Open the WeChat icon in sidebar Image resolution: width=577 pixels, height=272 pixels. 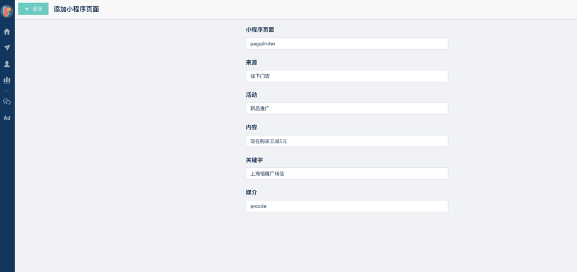point(7,101)
